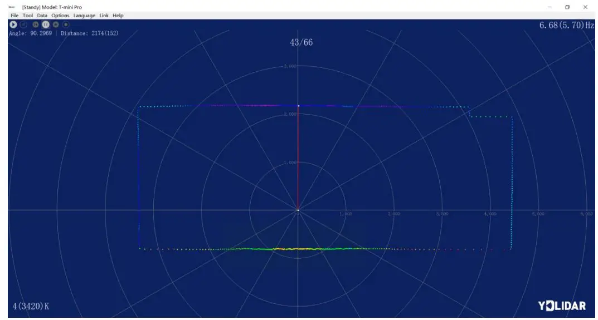Minimize the T-mini Pro window
Viewport: 598px width, 320px height.
550,7
